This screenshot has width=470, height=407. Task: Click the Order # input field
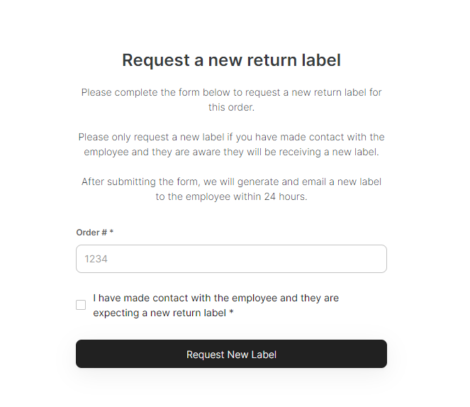point(231,259)
